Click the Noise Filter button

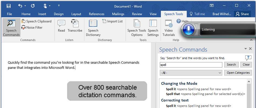pos(32,28)
